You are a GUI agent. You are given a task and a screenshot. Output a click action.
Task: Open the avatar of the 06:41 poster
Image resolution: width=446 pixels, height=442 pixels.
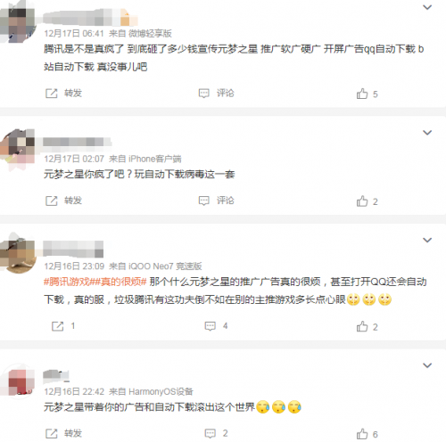tap(17, 24)
